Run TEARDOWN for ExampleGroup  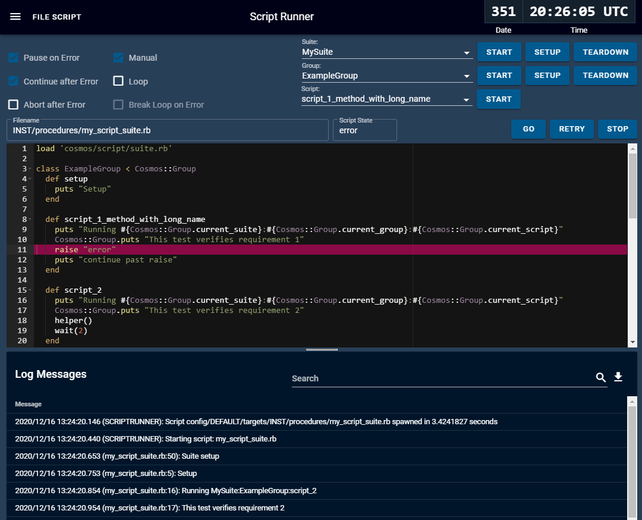(605, 75)
